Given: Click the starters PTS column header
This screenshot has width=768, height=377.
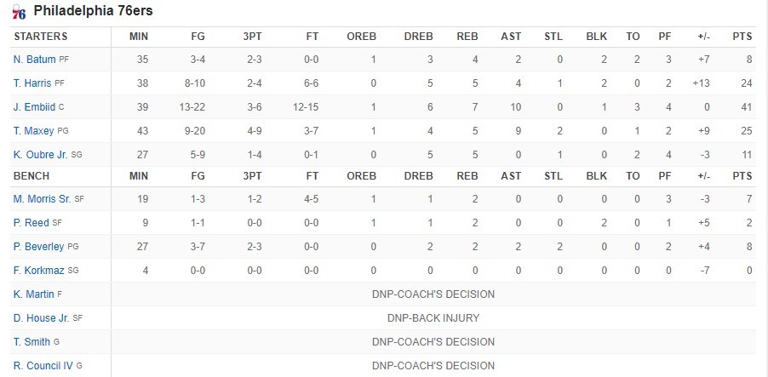Looking at the screenshot, I should tap(742, 37).
